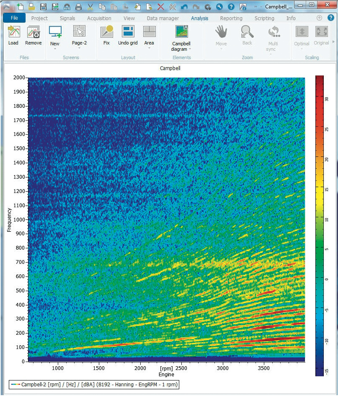Click the scissors Cut icon in quick toolbar
The width and height of the screenshot is (338, 396).
coord(90,7)
